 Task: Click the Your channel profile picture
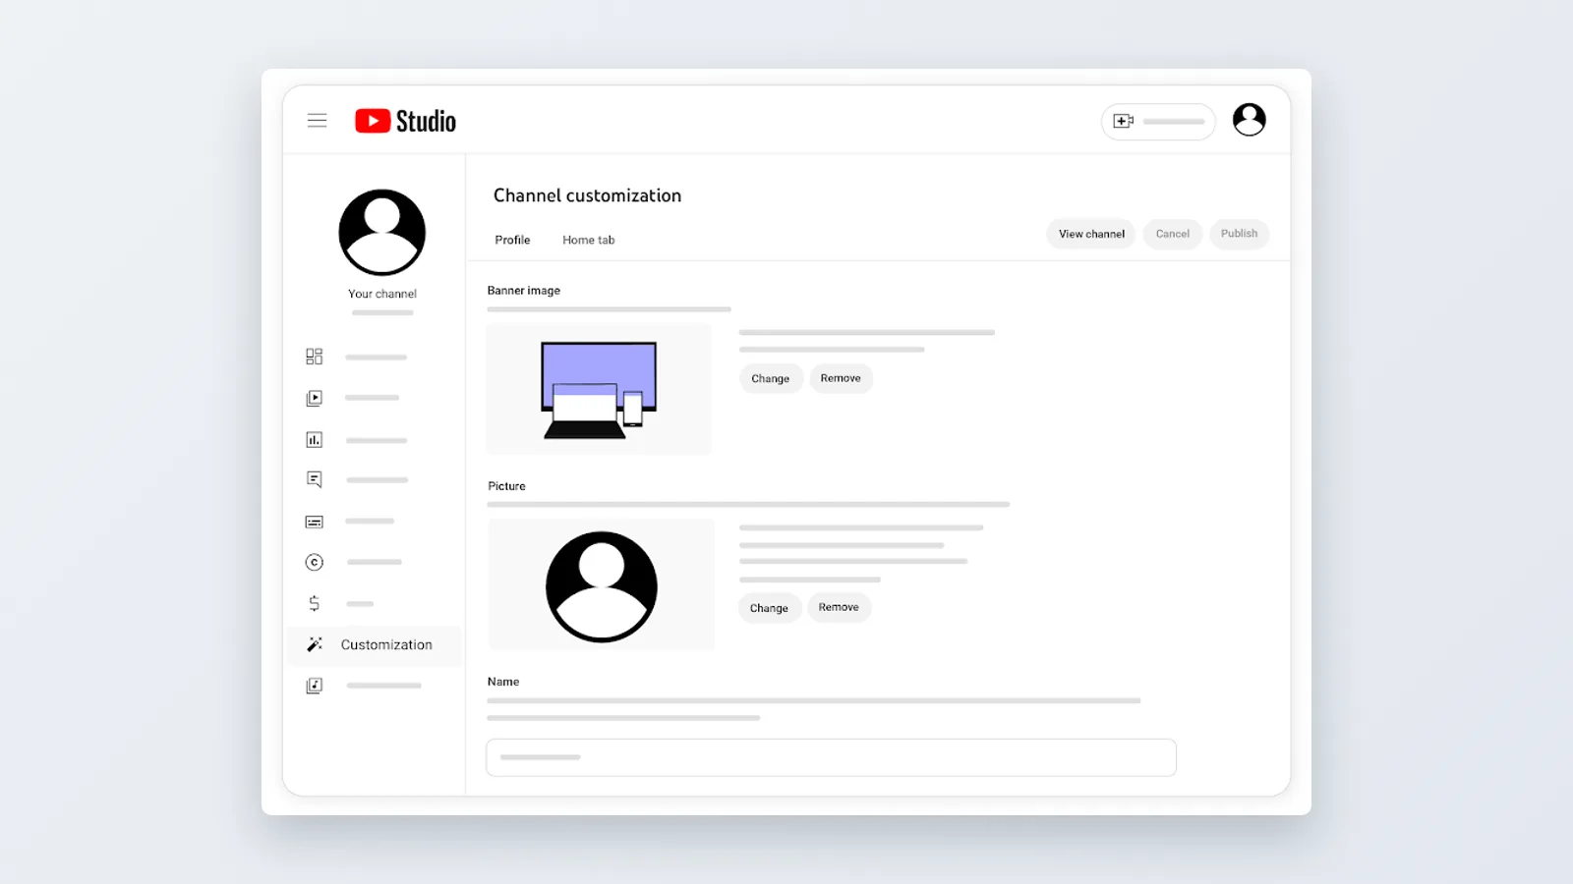pyautogui.click(x=382, y=233)
